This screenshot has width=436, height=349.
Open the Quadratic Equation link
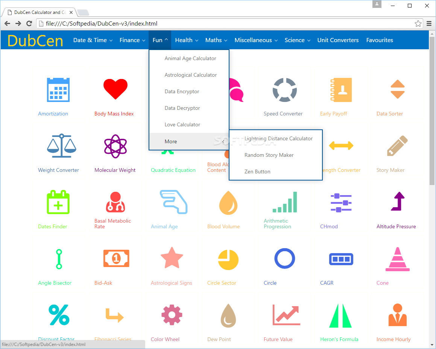click(x=173, y=170)
